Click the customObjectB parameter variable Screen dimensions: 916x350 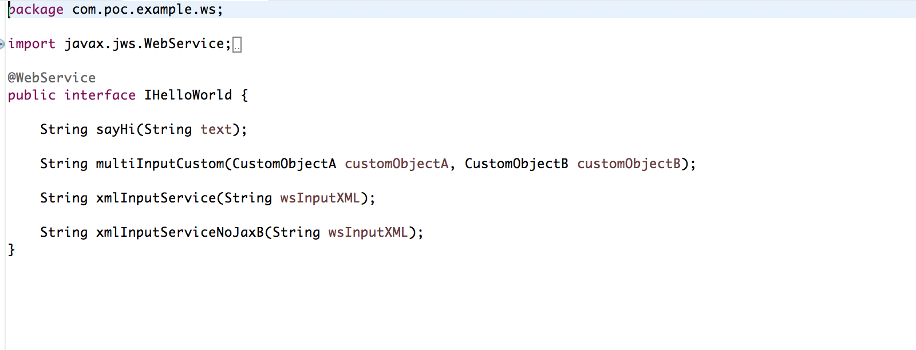coord(629,164)
